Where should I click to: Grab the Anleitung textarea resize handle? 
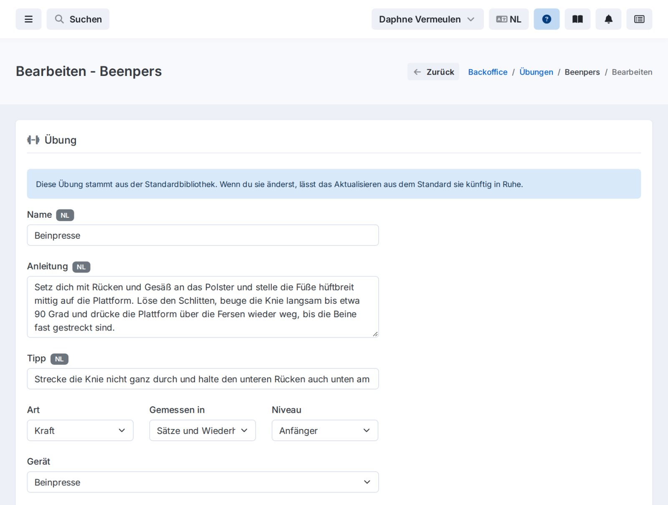(x=375, y=334)
